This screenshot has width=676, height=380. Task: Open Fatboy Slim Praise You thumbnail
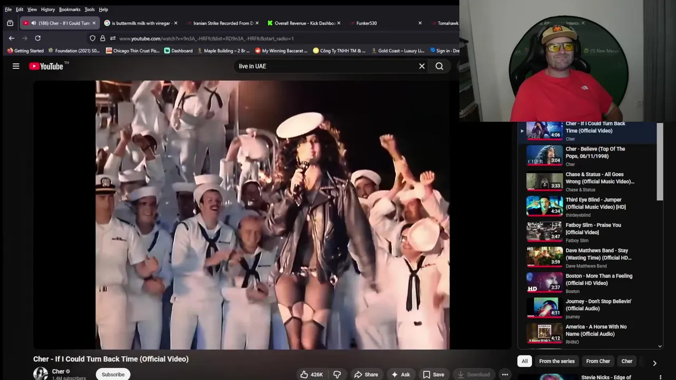[544, 232]
